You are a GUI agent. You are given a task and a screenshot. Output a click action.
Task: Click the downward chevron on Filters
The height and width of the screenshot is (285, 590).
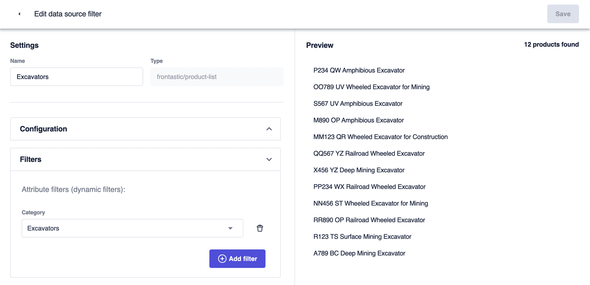(x=269, y=159)
